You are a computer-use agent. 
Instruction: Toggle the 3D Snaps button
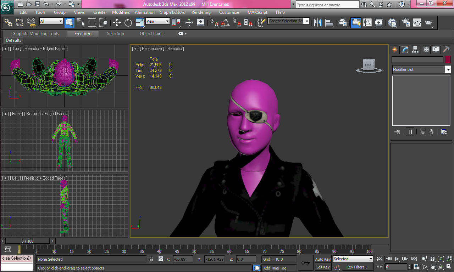(x=214, y=23)
